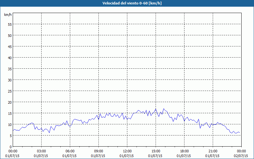254x159 pixels.
Task: Click the 20 y-axis label
Action: tap(10, 102)
